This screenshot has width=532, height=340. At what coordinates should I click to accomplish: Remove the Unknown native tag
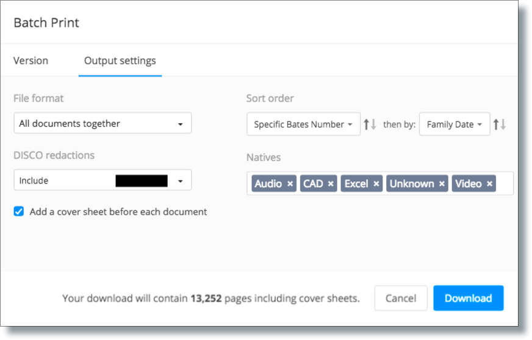pyautogui.click(x=442, y=184)
